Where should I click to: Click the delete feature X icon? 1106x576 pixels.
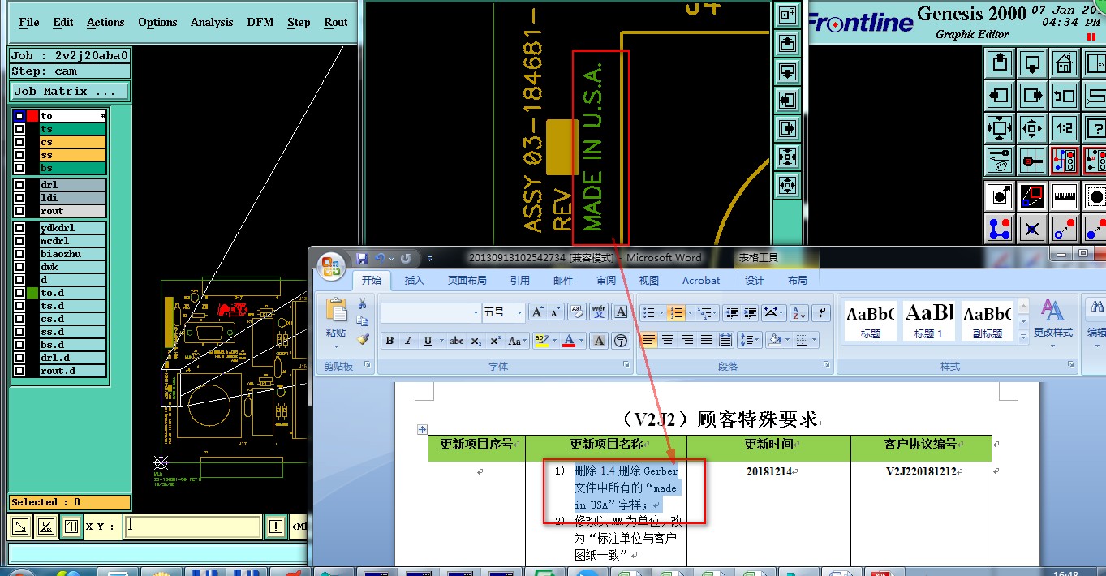(1031, 229)
